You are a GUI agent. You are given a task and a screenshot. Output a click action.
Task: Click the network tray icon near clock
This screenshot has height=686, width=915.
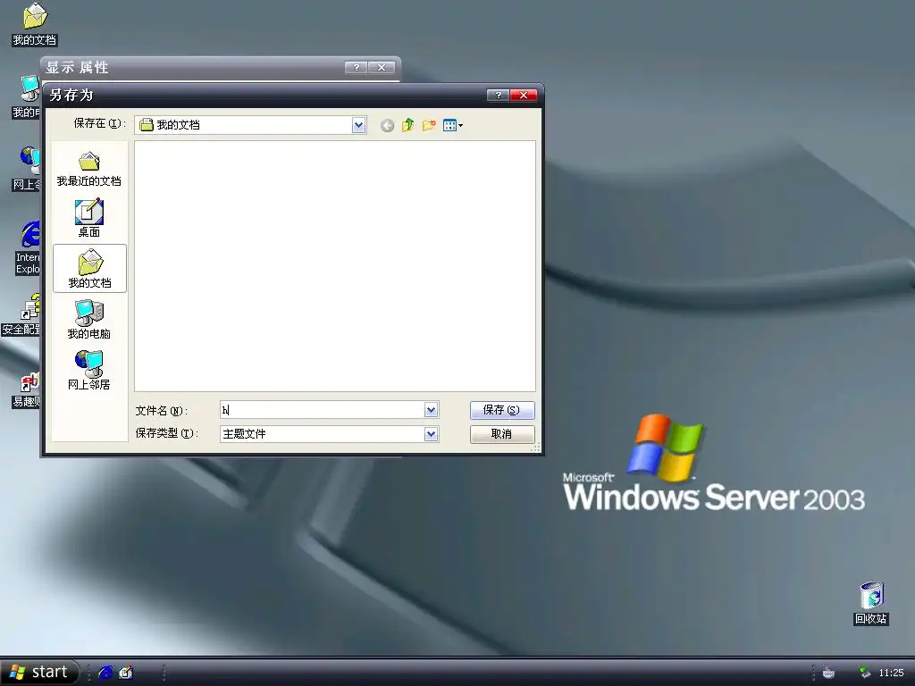(865, 673)
